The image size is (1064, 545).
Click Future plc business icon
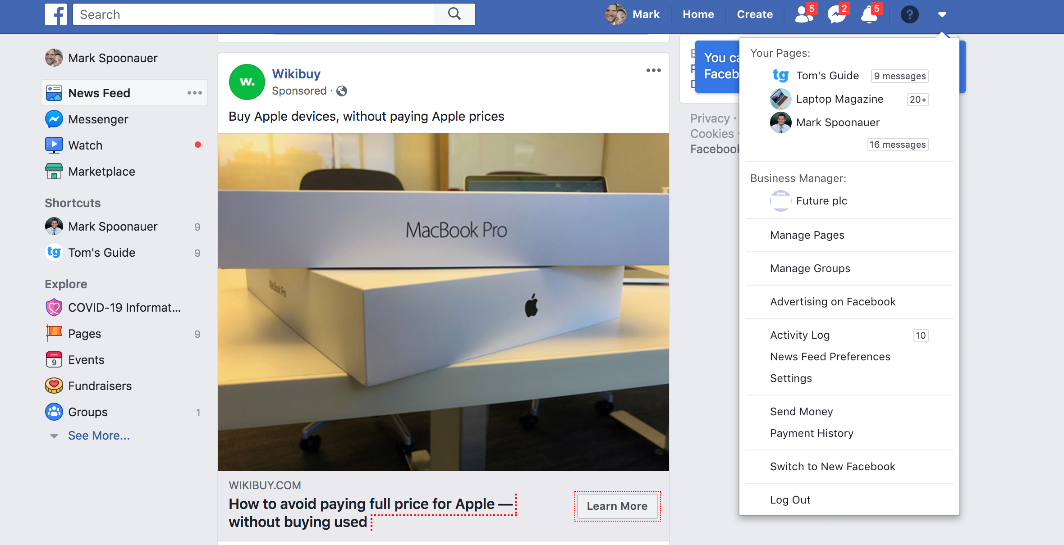pos(780,201)
